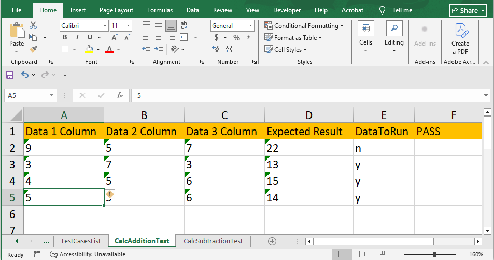Open the Editing group button
This screenshot has width=494, height=260.
pyautogui.click(x=394, y=37)
